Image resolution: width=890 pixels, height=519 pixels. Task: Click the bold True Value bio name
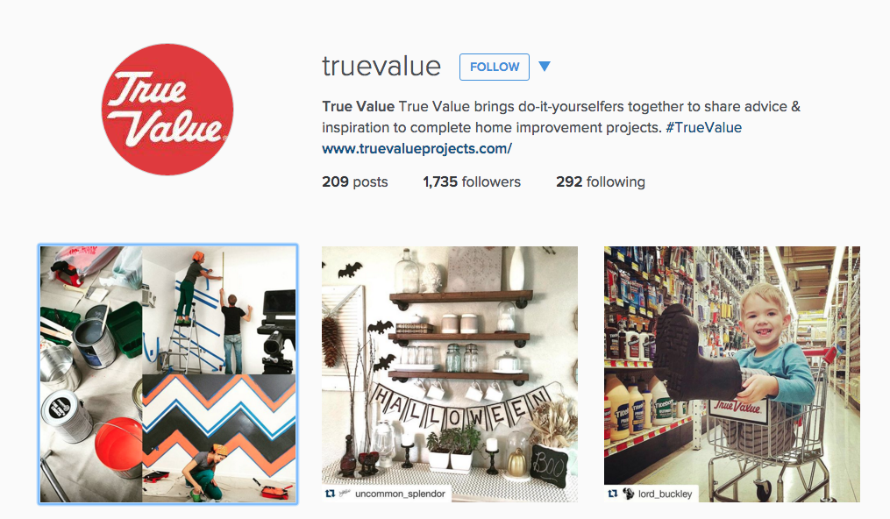(358, 107)
